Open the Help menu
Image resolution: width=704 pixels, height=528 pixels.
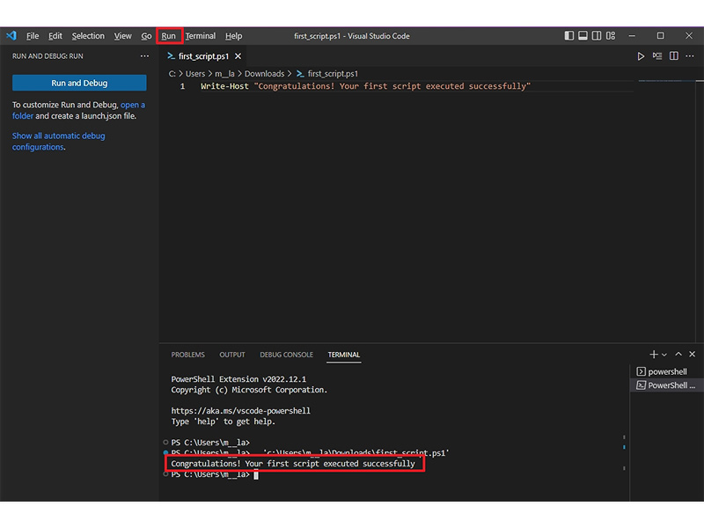click(x=233, y=36)
